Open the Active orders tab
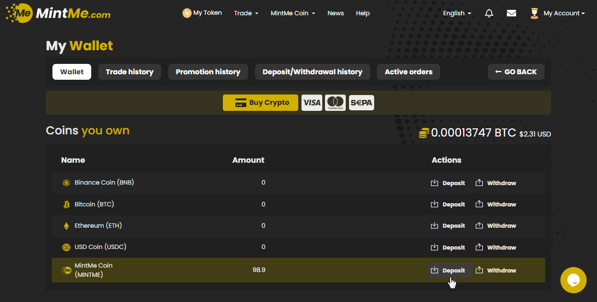This screenshot has height=302, width=597. 409,72
